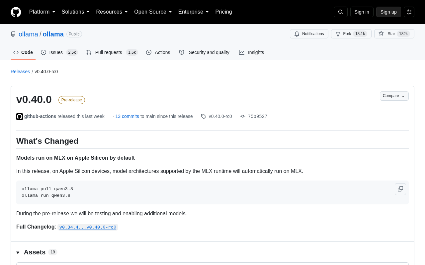
Task: Expand the Enterprise menu
Action: coord(194,12)
